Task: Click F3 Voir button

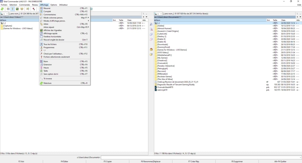Action: [x=21, y=162]
